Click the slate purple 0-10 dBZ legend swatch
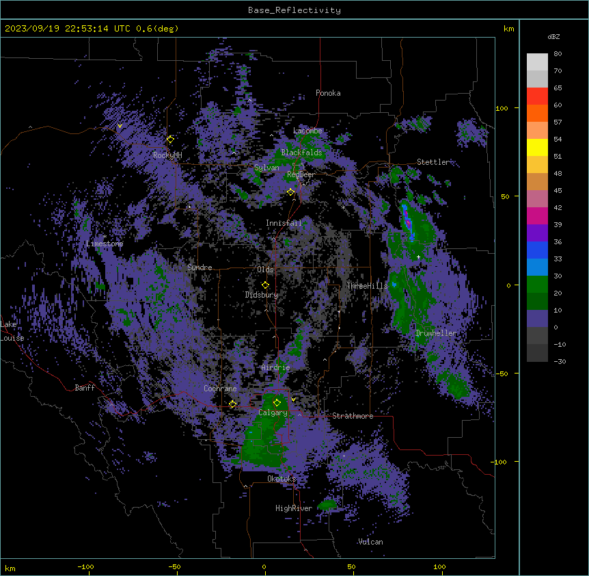The image size is (589, 576). (537, 319)
